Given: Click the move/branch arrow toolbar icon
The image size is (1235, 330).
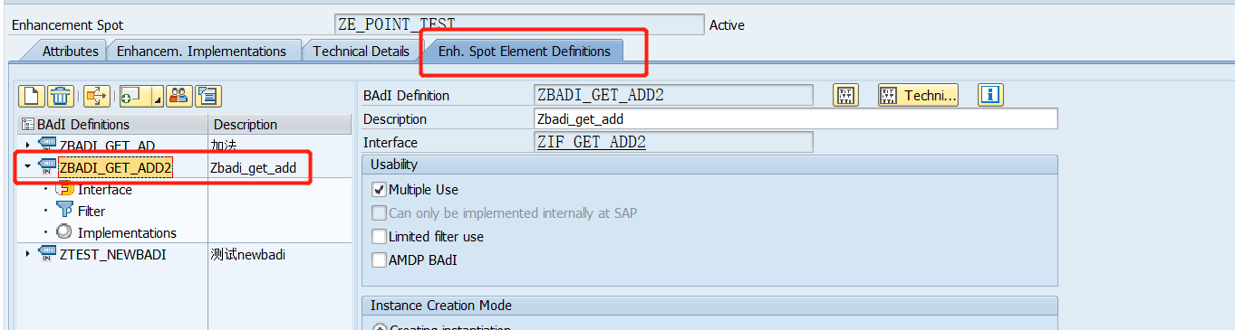Looking at the screenshot, I should [x=97, y=95].
